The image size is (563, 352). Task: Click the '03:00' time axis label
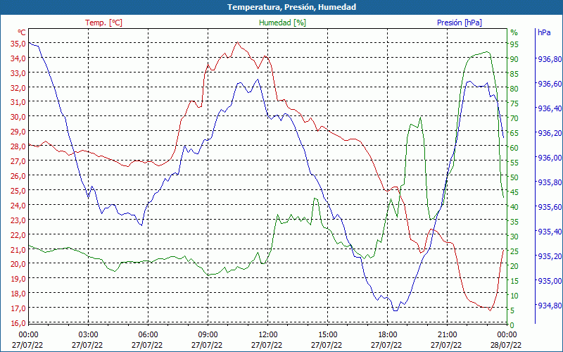click(x=89, y=335)
